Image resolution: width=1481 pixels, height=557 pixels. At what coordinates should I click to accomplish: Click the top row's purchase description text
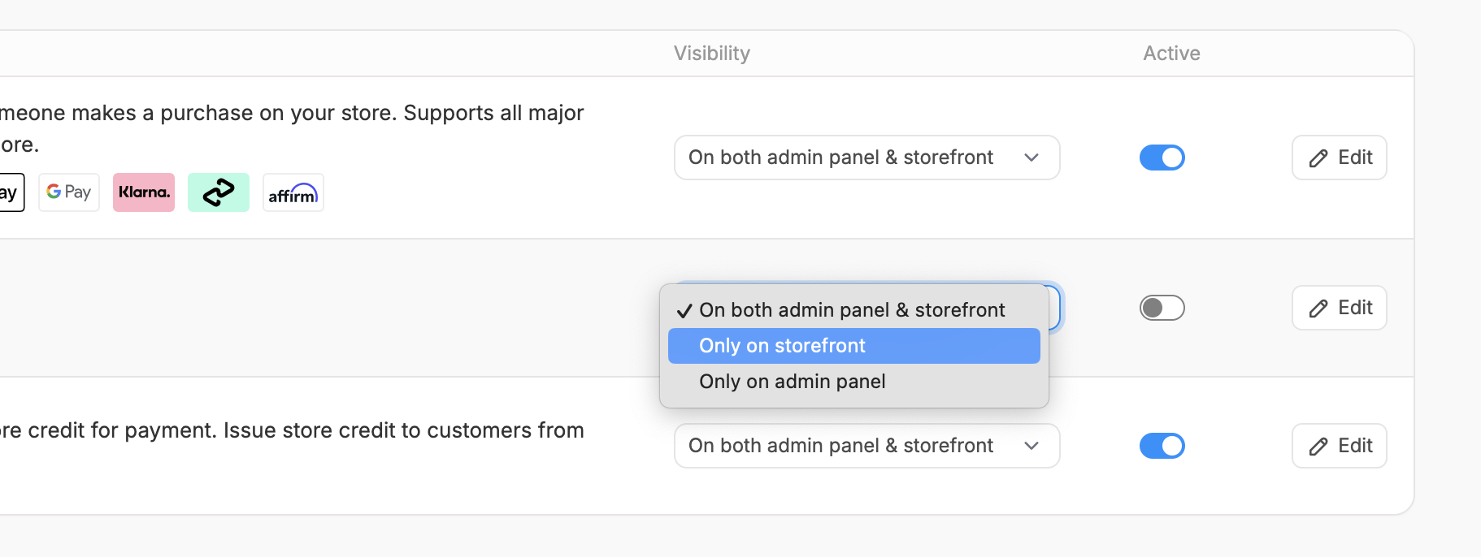pyautogui.click(x=293, y=114)
